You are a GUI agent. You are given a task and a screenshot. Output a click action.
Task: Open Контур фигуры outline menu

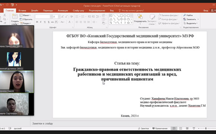click(x=168, y=19)
